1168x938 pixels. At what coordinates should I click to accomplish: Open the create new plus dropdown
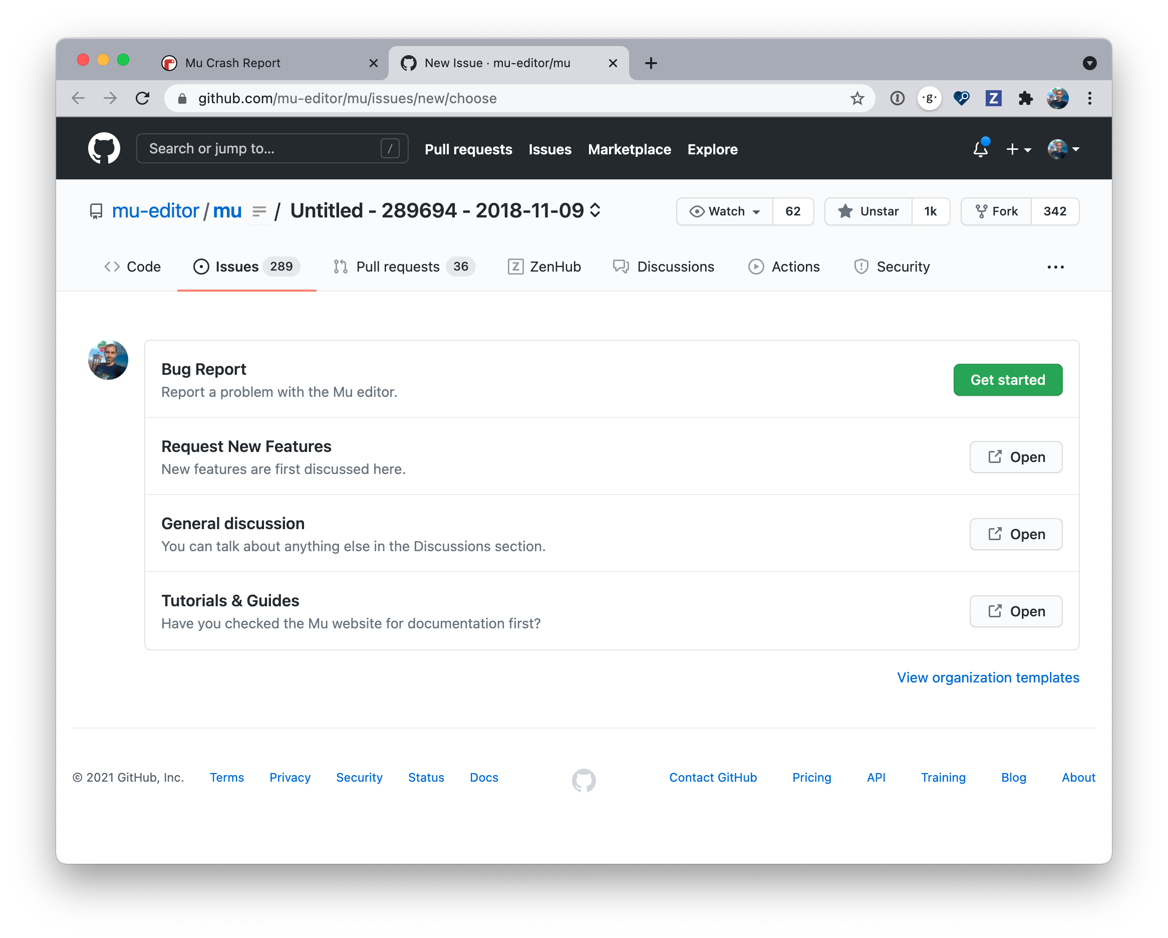[1018, 148]
